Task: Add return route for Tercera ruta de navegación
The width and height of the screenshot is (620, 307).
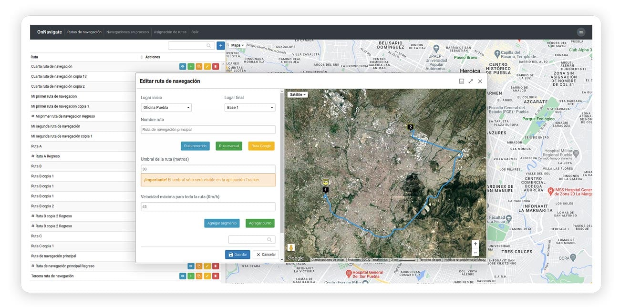Action: point(191,276)
